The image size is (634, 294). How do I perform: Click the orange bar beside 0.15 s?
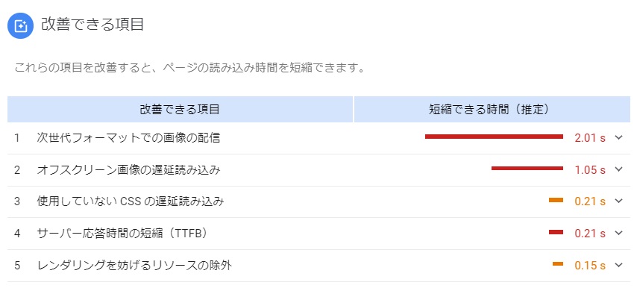pyautogui.click(x=558, y=264)
